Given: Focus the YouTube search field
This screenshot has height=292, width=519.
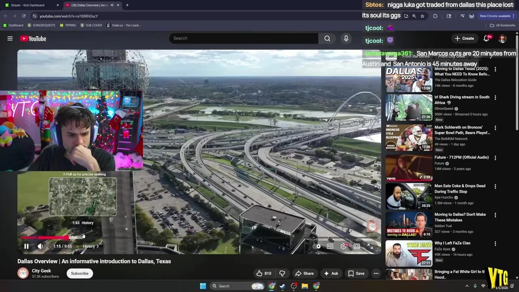Looking at the screenshot, I should point(243,38).
